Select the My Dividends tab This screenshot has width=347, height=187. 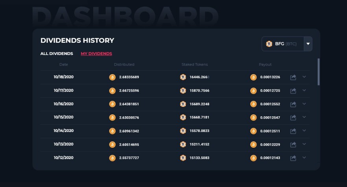(96, 54)
